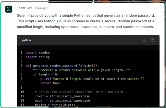The image size is (166, 108).
Task: Copy the python code block
Action: tap(153, 40)
